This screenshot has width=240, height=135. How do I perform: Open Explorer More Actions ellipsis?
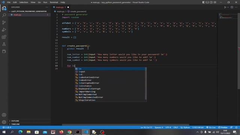pos(46,7)
